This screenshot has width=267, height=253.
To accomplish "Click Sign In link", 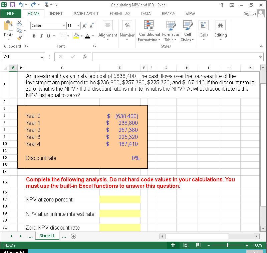I will click(250, 13).
